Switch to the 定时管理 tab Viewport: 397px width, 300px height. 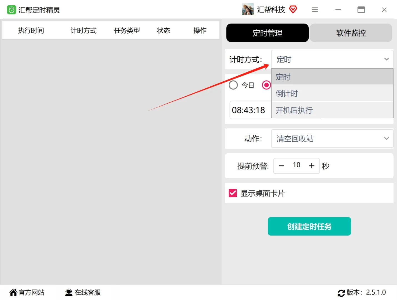point(267,33)
